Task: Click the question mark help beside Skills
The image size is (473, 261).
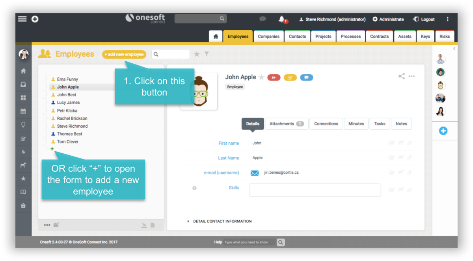Action: (194, 188)
